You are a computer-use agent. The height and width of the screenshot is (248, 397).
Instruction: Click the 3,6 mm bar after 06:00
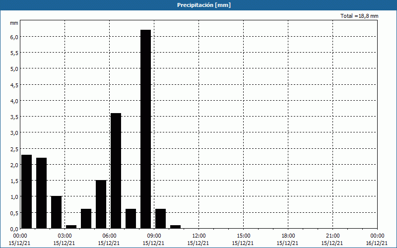click(116, 171)
